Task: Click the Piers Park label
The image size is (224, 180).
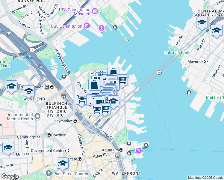Action: (x=215, y=97)
